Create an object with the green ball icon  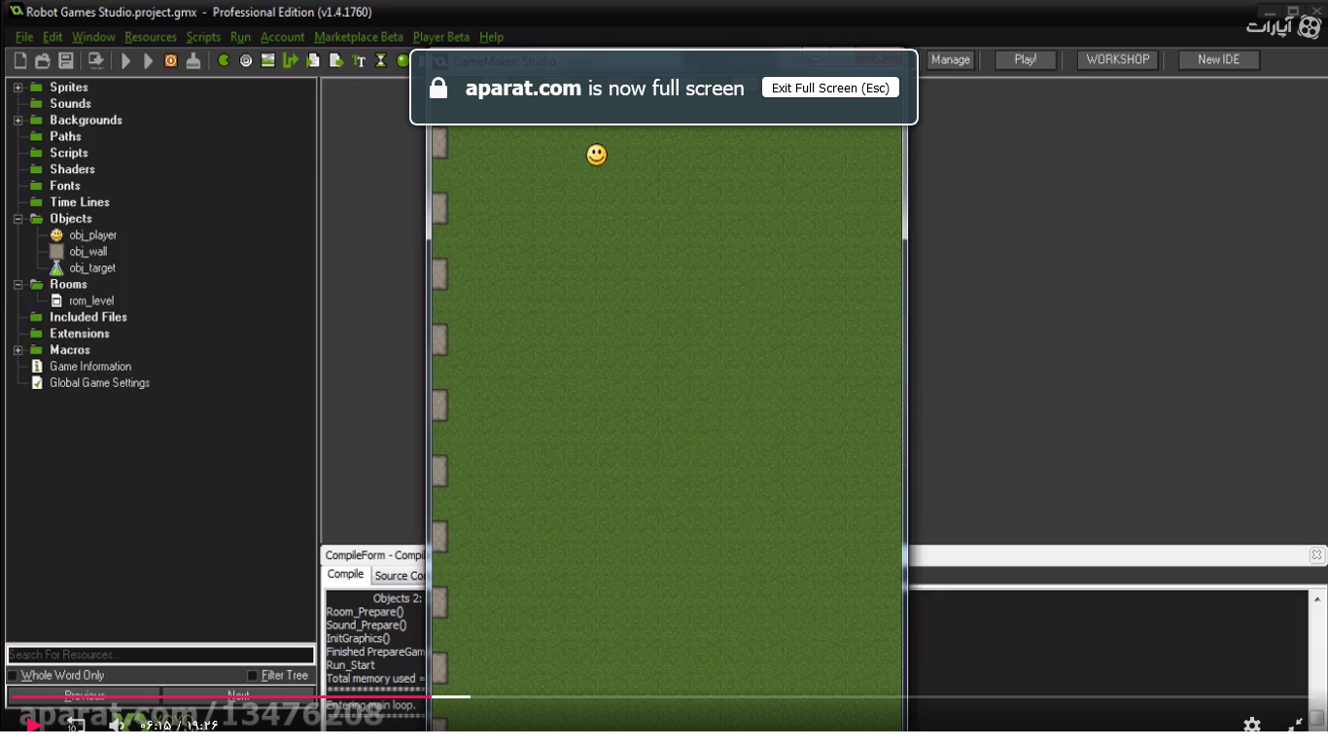tap(402, 60)
